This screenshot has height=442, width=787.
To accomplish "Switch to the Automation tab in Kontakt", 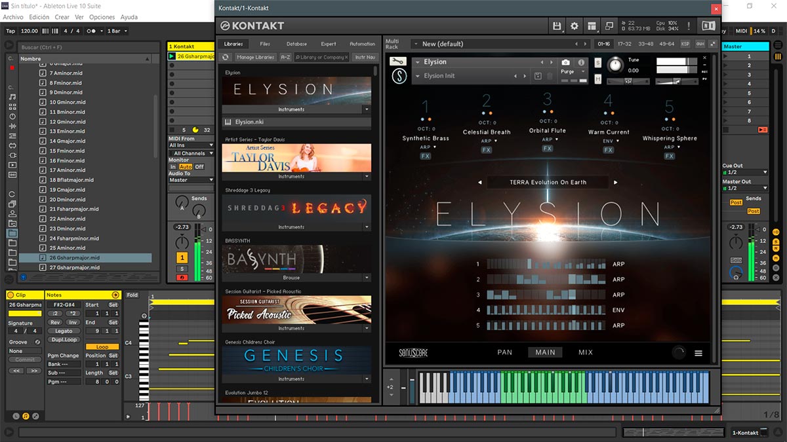I will pyautogui.click(x=362, y=44).
